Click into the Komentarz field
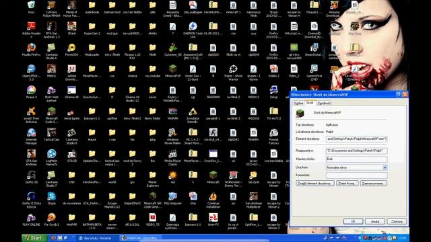 356,175
